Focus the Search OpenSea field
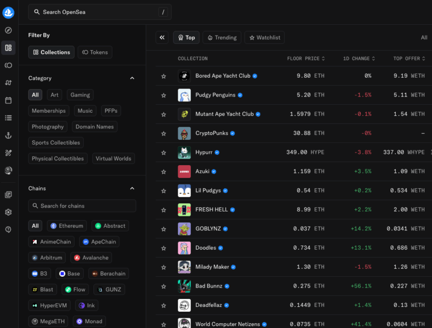Viewport: 432px width, 328px height. pyautogui.click(x=100, y=12)
